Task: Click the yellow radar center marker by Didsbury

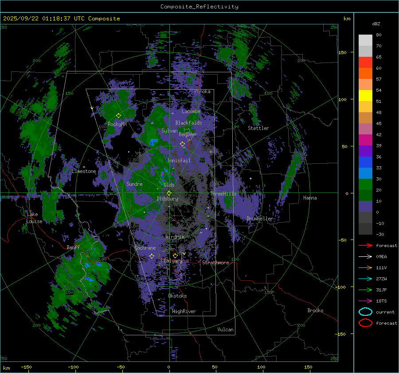Action: 169,193
